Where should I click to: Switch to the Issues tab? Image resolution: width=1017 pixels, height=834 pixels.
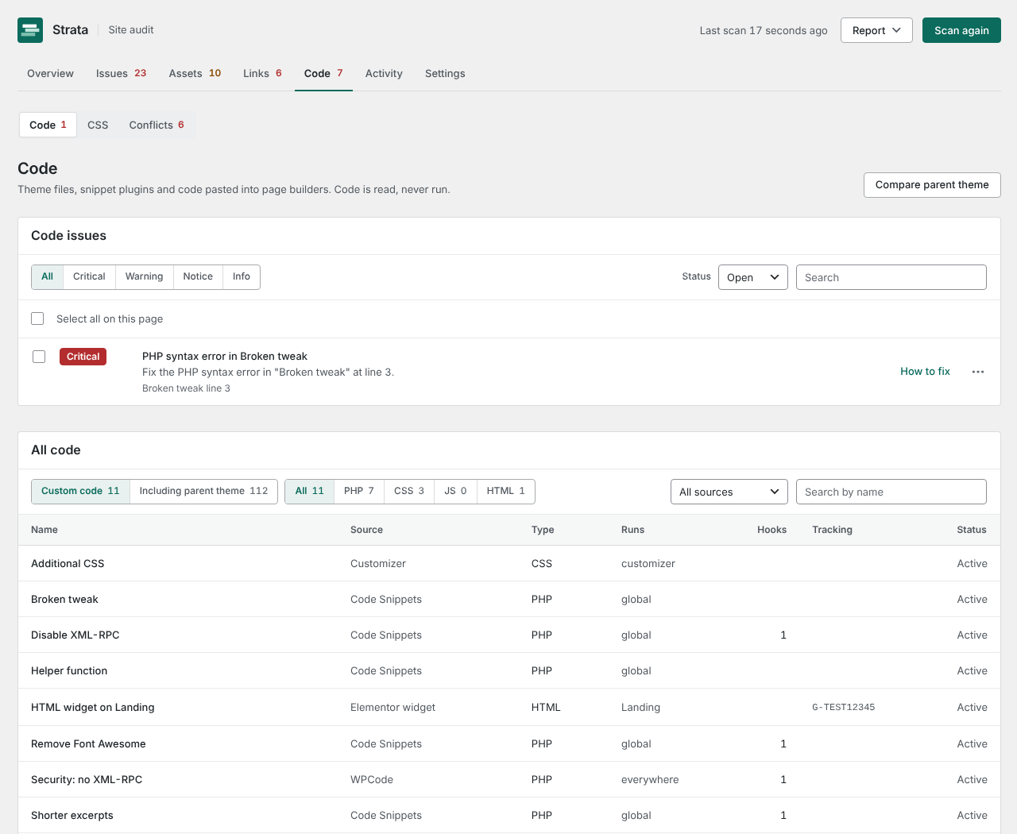[121, 73]
